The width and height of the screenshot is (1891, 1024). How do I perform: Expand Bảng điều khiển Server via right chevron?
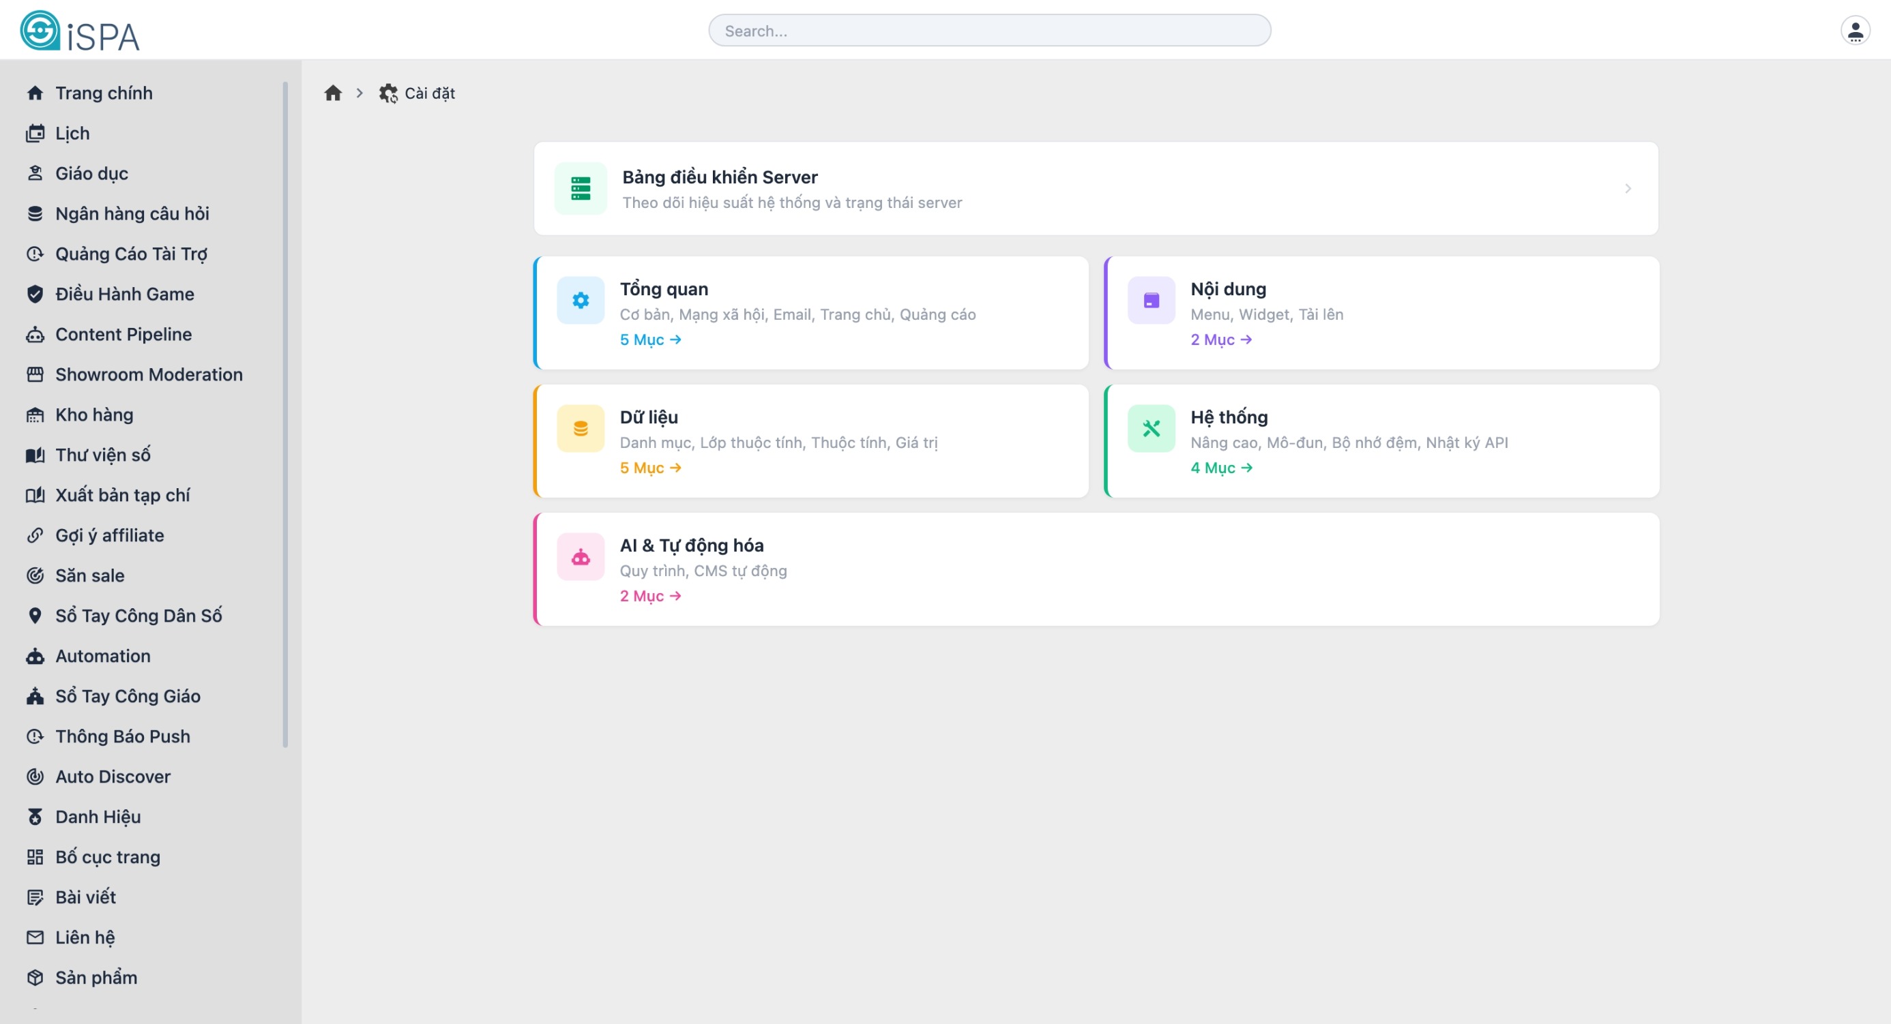pos(1628,189)
